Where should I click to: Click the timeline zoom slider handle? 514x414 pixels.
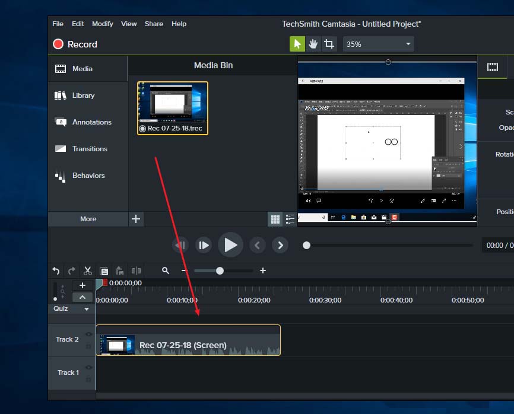[x=220, y=270]
